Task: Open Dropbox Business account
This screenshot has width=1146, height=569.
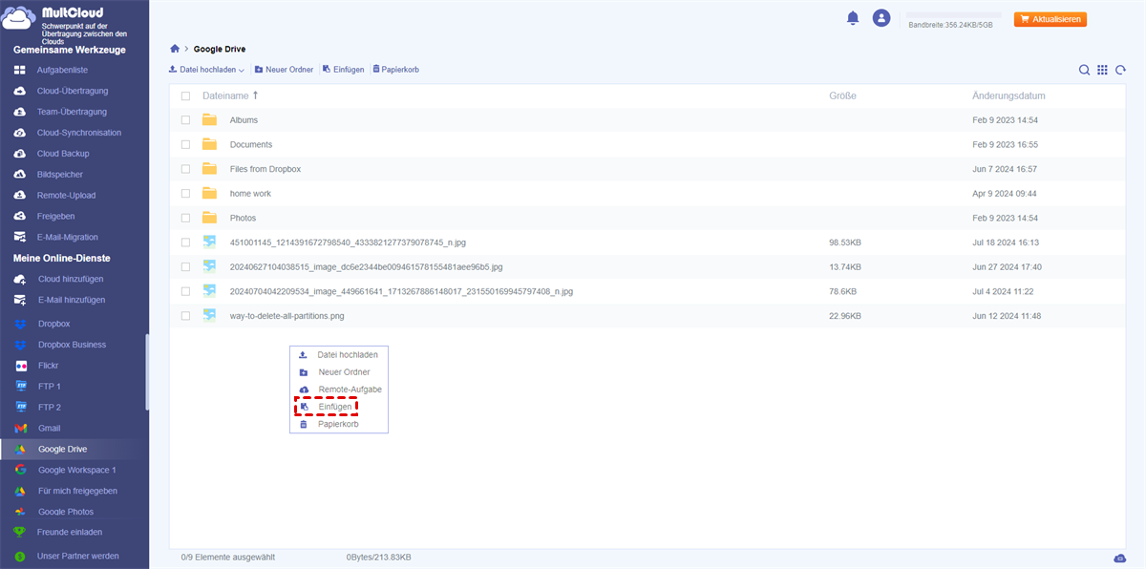Action: (74, 345)
